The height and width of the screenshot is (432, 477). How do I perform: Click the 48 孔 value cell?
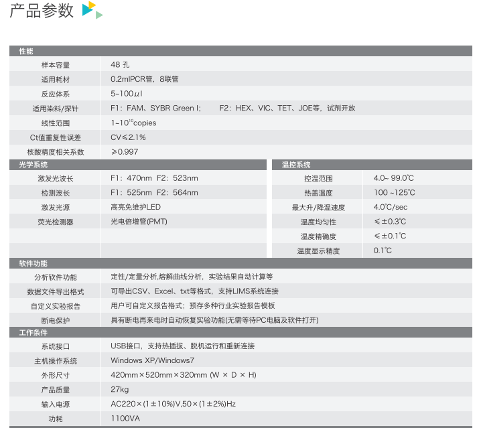point(121,65)
